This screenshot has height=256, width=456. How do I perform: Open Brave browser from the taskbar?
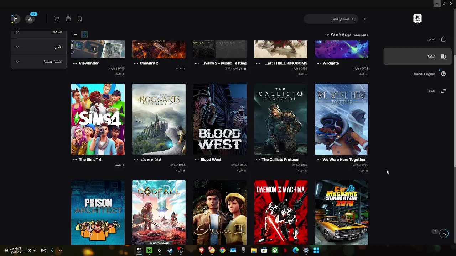(x=202, y=250)
